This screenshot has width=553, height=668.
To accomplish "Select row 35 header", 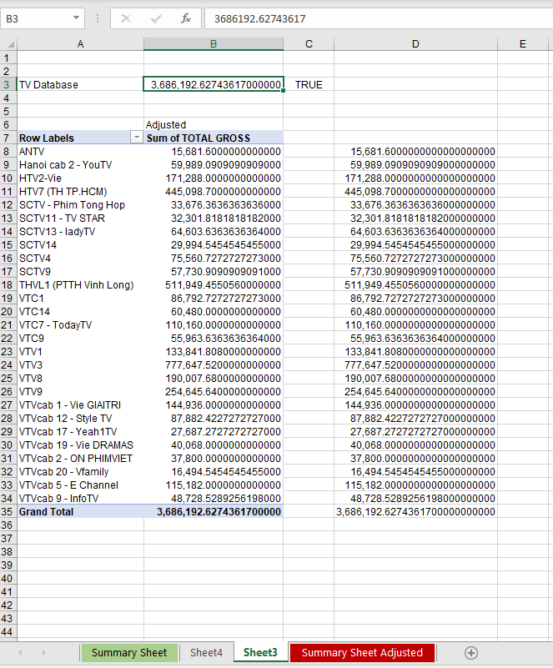I will tap(8, 511).
